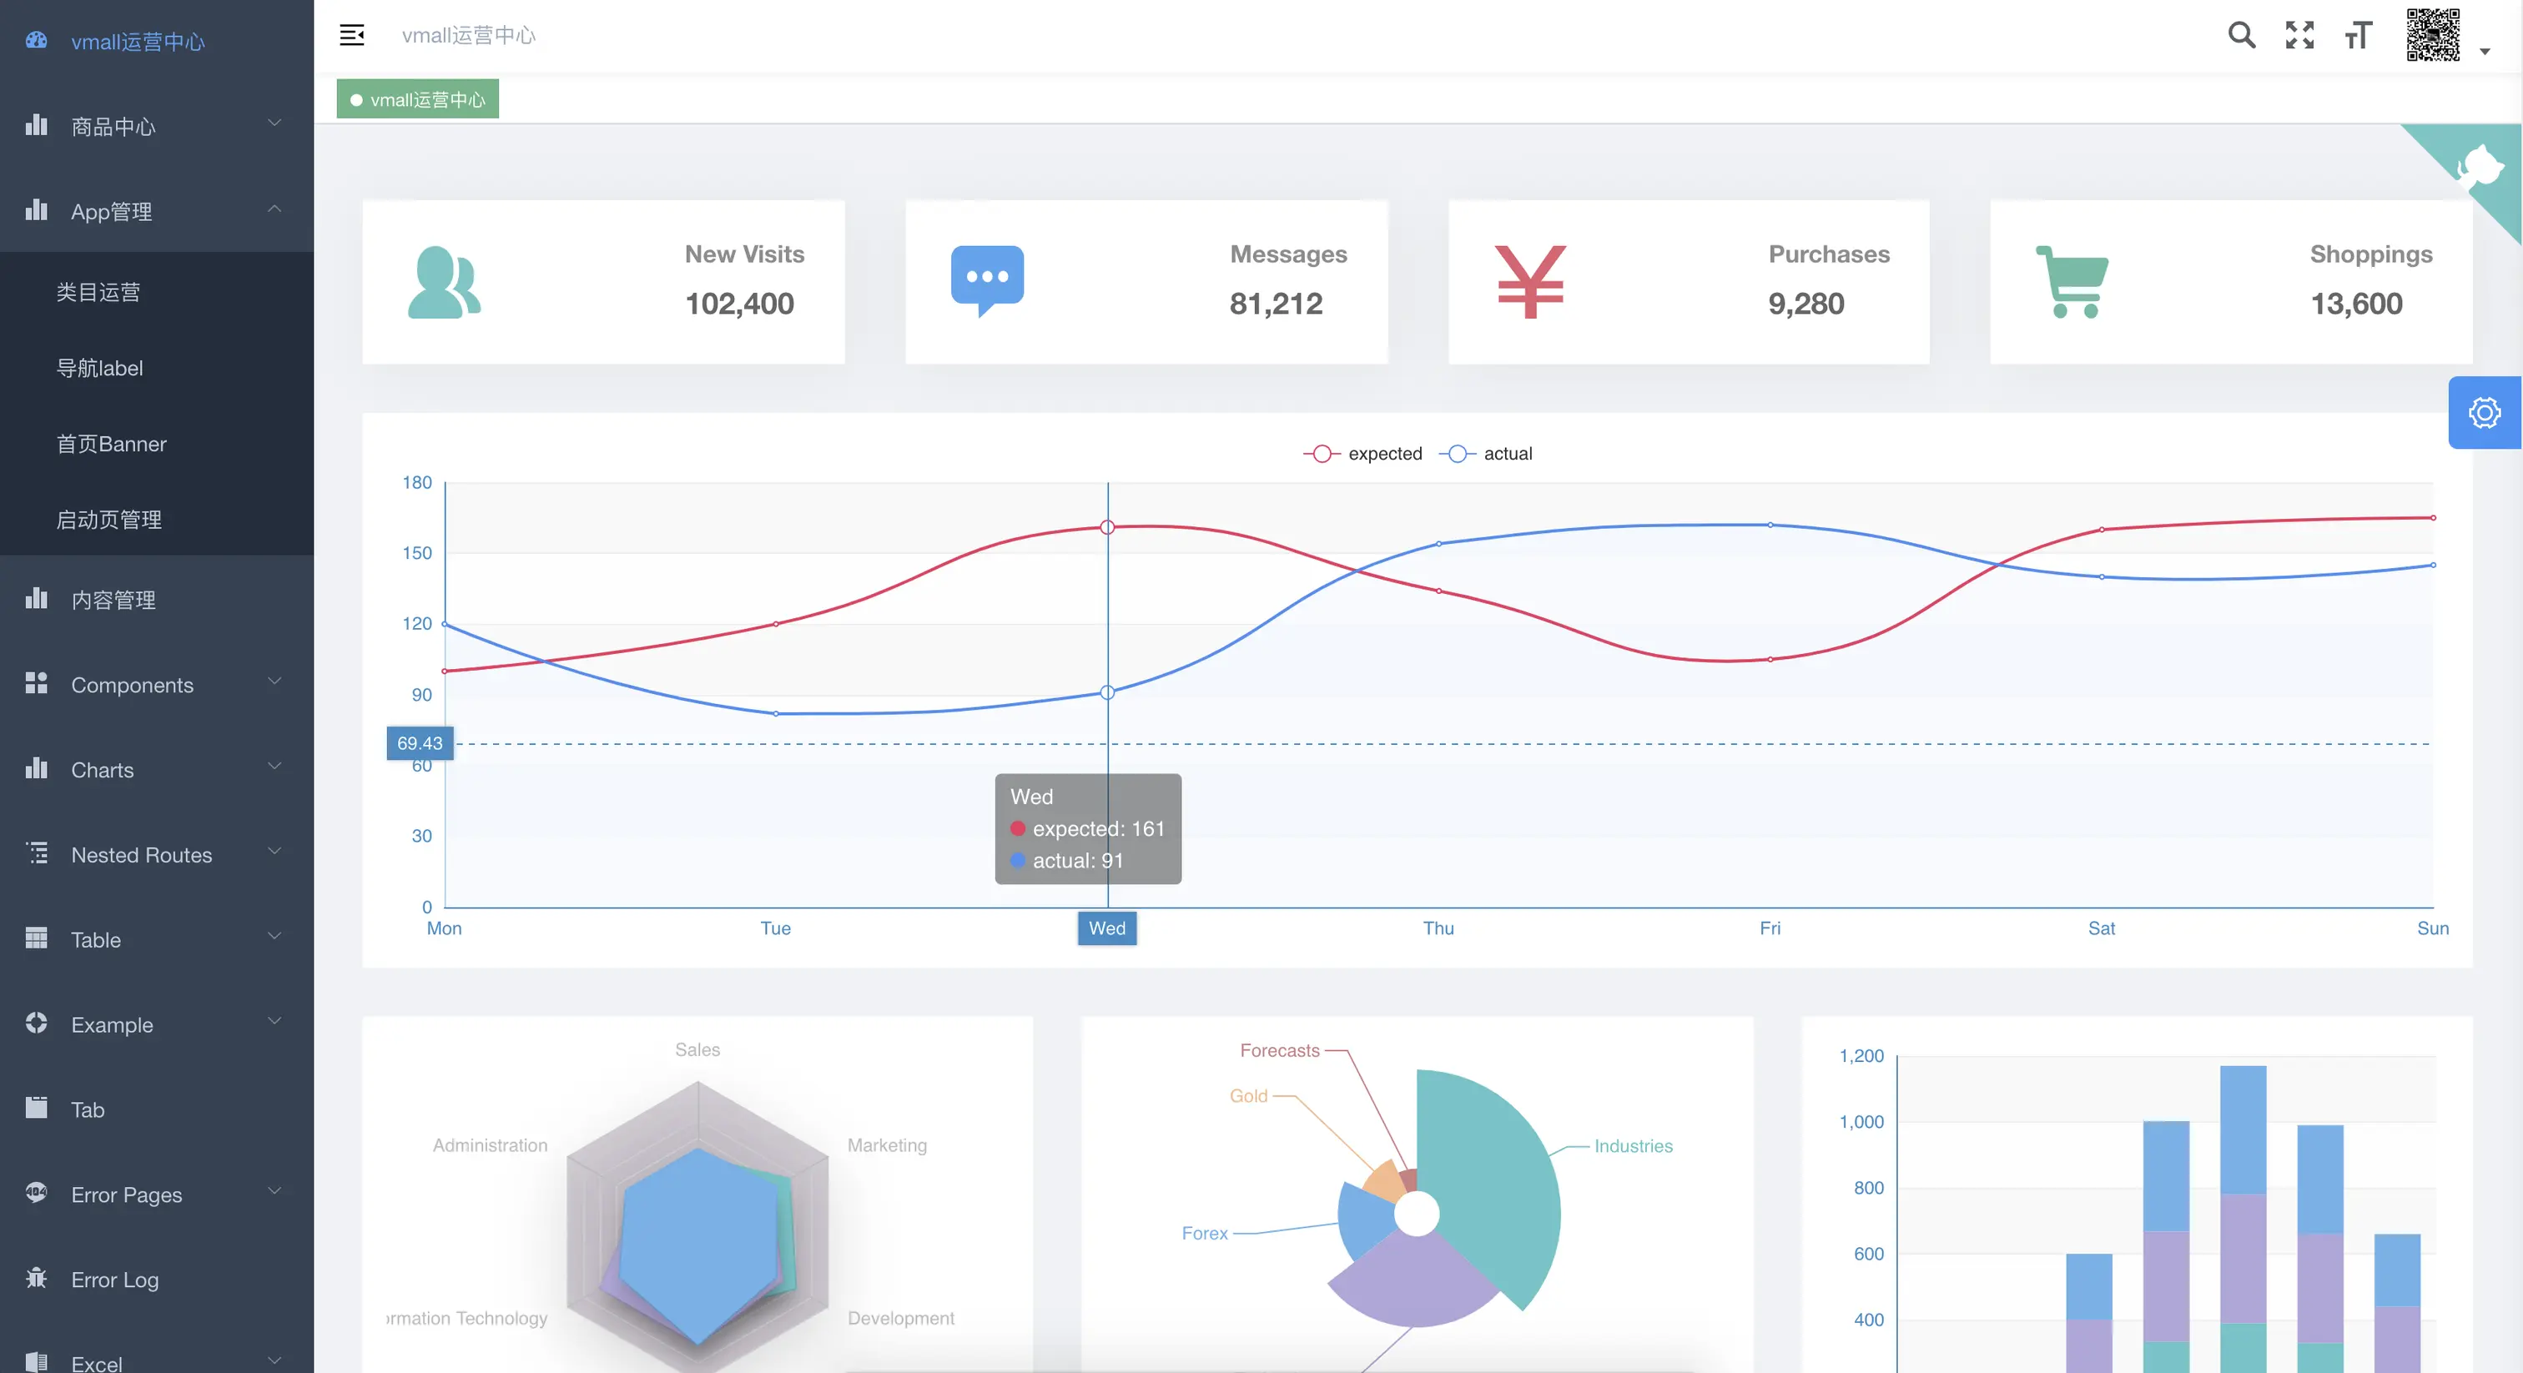Click the Shoppings cart icon
2523x1373 pixels.
2072,282
